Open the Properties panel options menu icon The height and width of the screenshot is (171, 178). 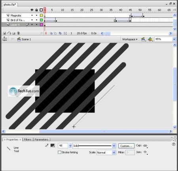tap(174, 140)
